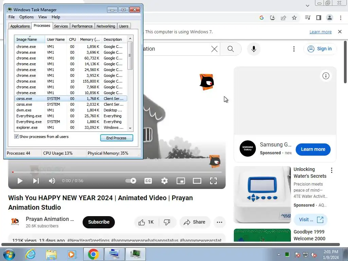Sort by Description column header
The height and width of the screenshot is (261, 348).
coord(114,39)
